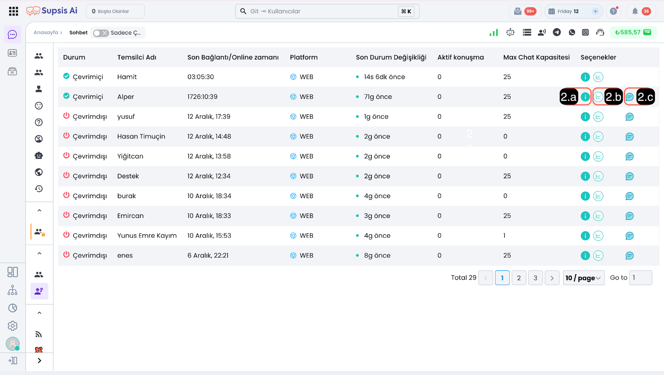Open the notifications bell

pos(635,11)
